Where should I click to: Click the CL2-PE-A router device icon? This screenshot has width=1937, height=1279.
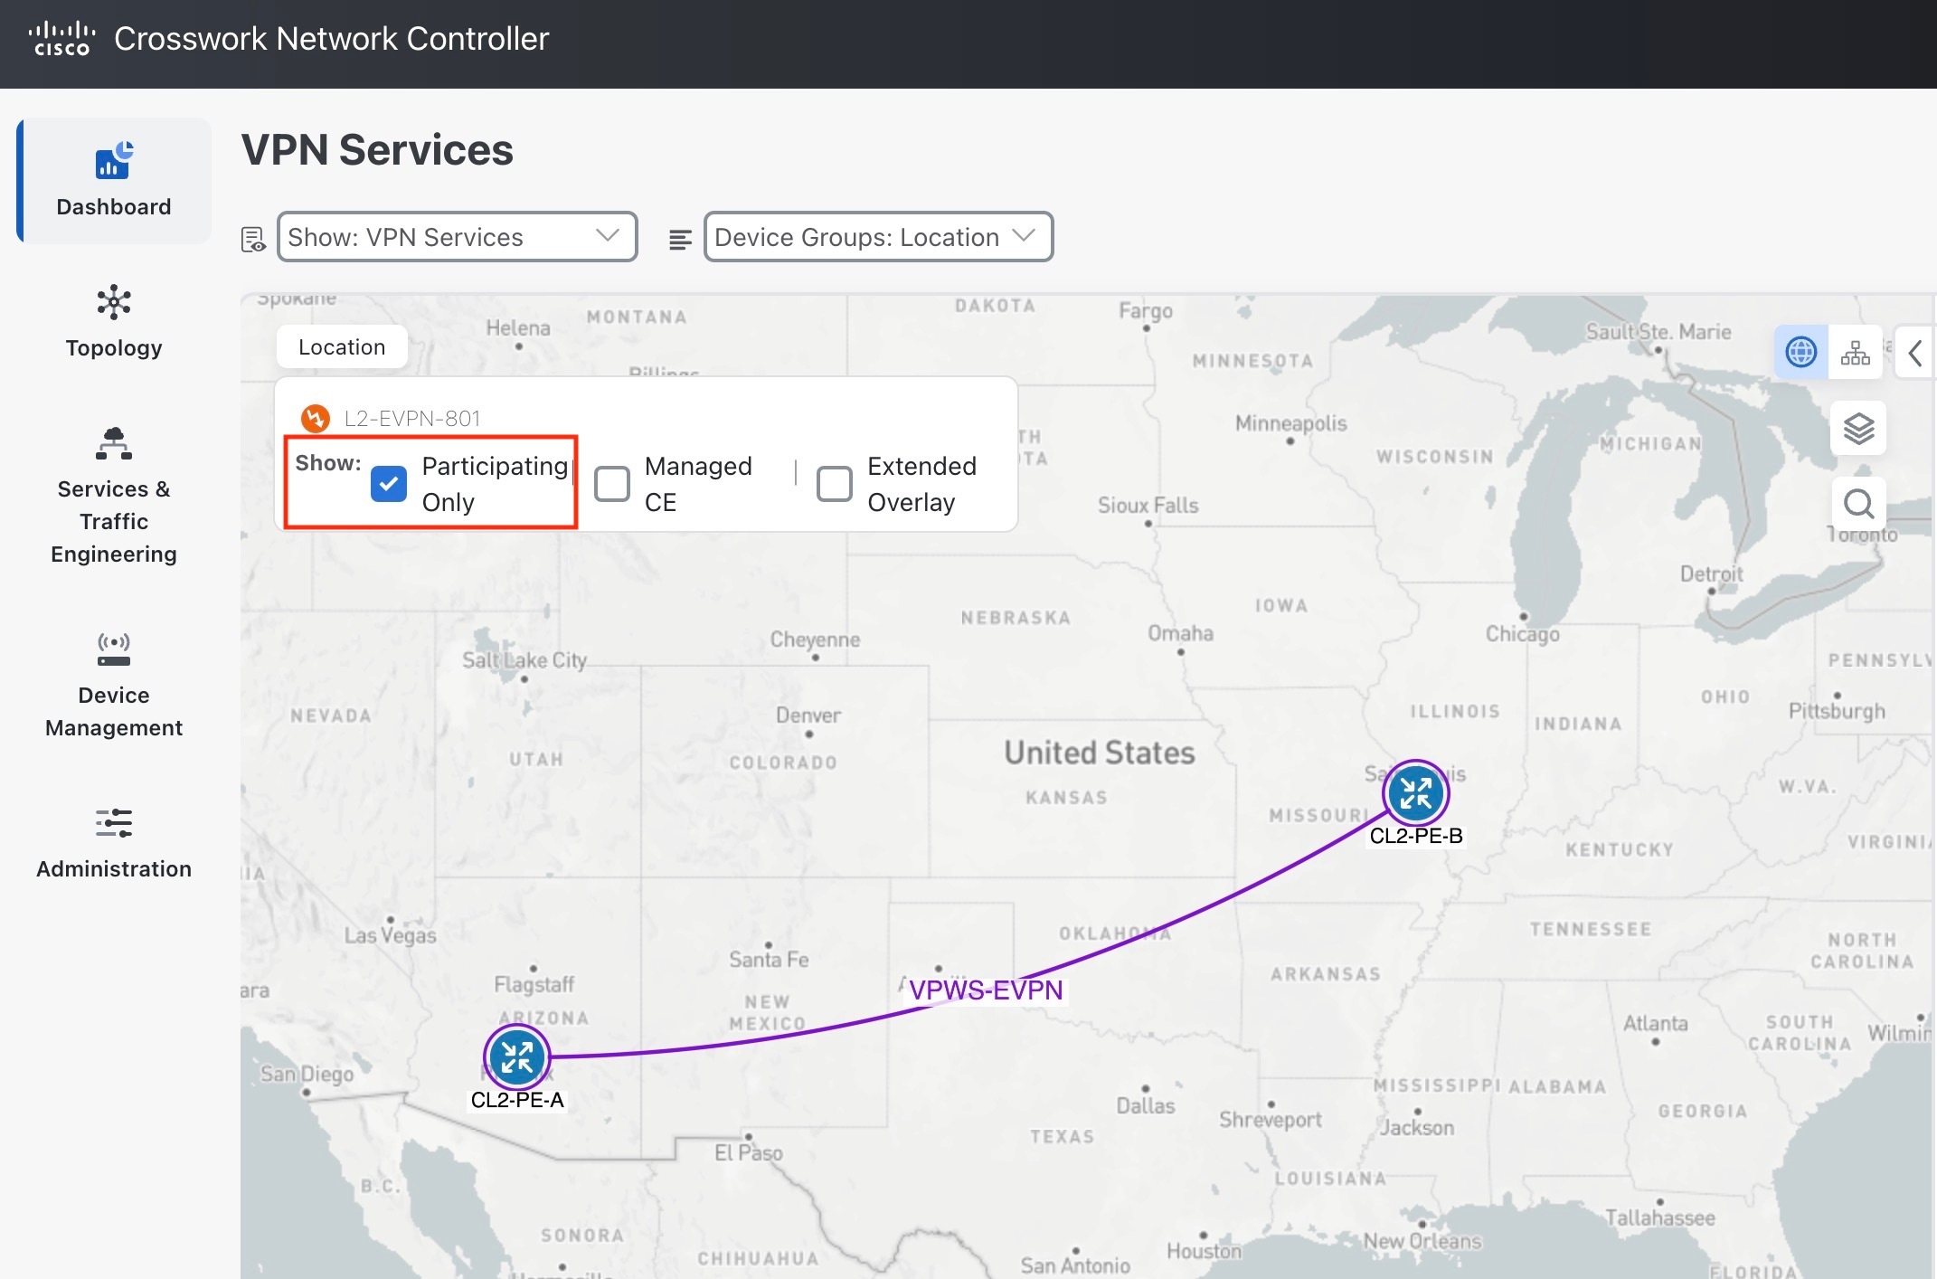517,1056
